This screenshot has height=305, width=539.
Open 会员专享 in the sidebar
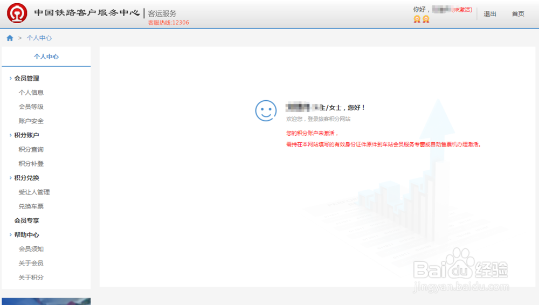(x=26, y=220)
